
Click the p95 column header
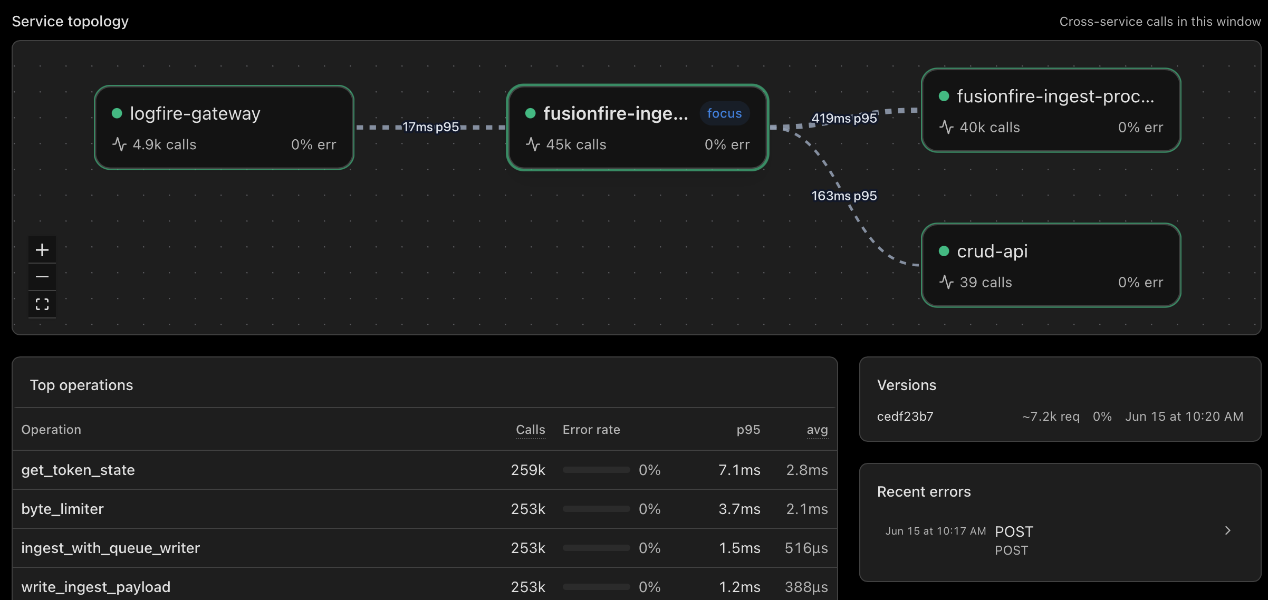tap(748, 430)
